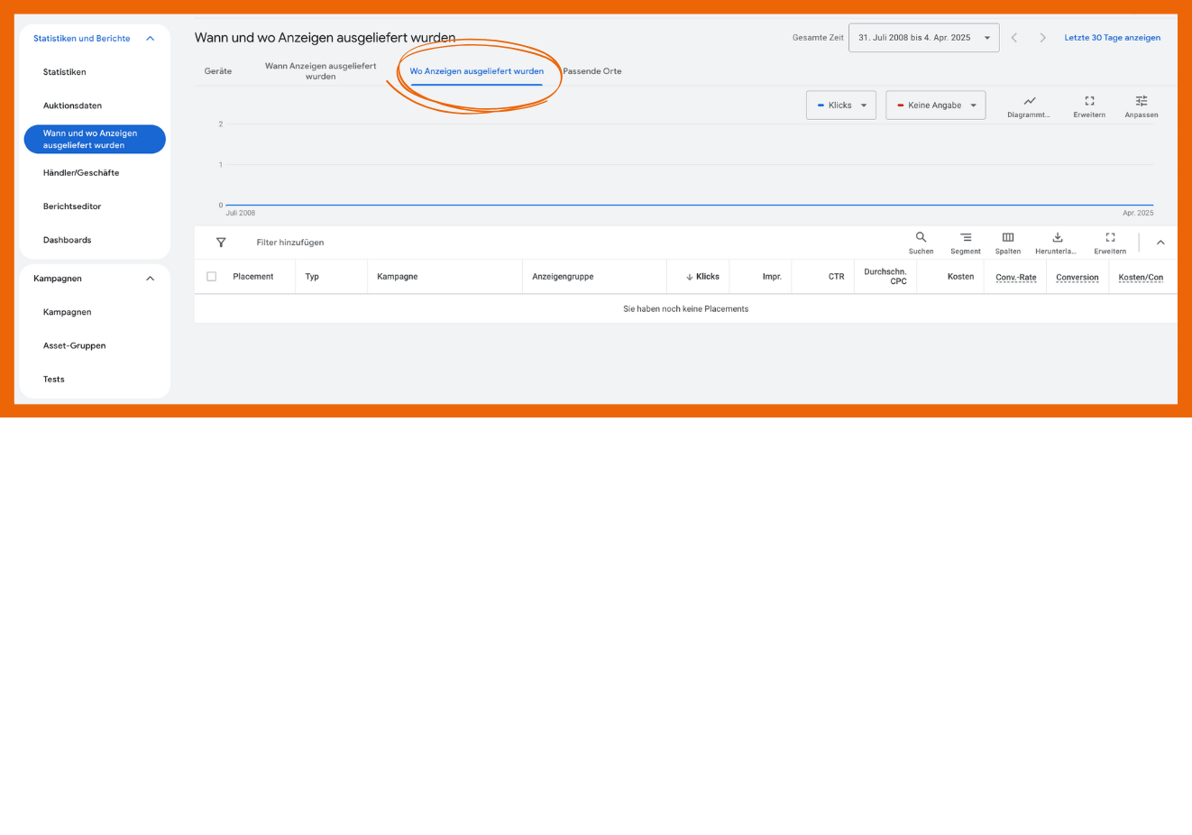Screen dimensions: 1192x835
Task: Click the Spalten columns icon
Action: (x=1007, y=238)
